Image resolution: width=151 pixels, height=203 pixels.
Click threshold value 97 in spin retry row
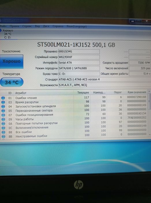click(120, 122)
